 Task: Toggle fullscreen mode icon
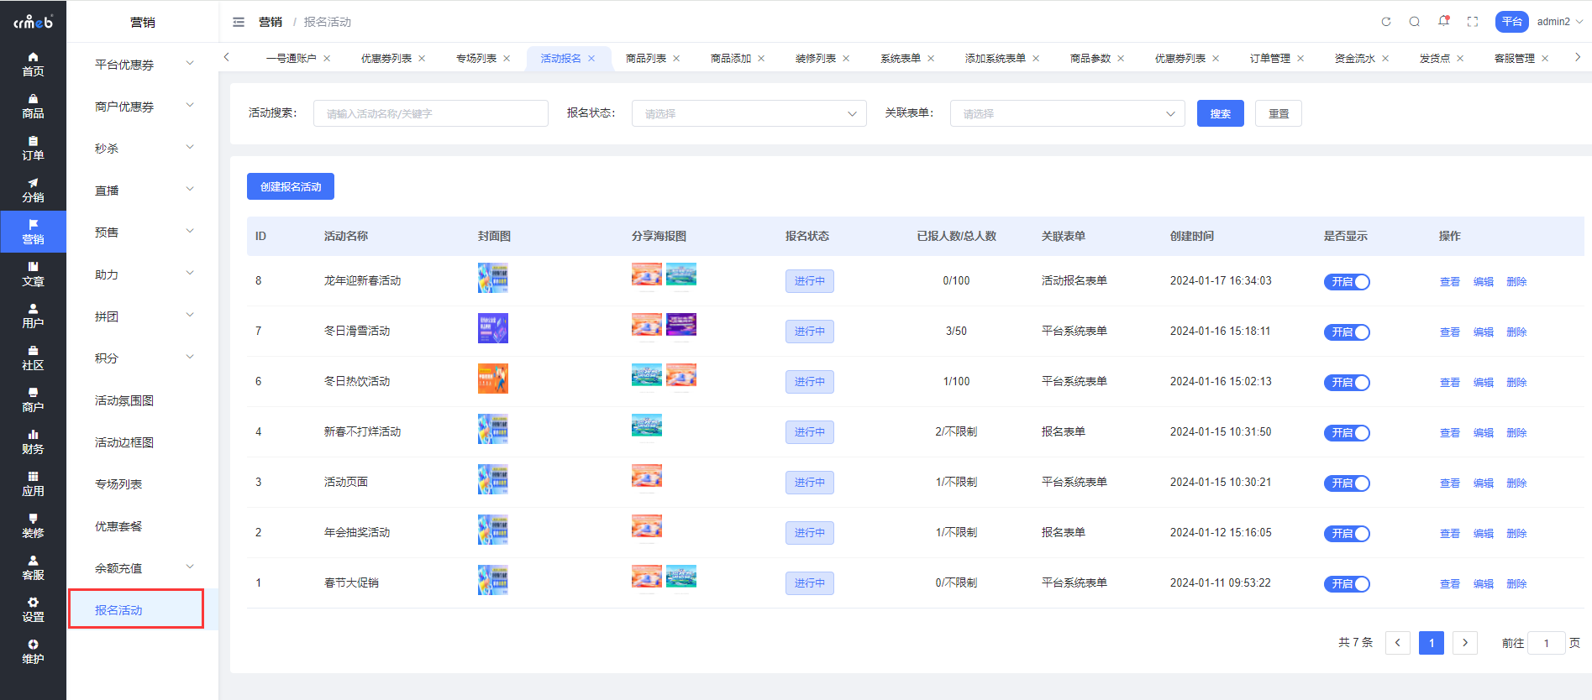click(x=1473, y=22)
